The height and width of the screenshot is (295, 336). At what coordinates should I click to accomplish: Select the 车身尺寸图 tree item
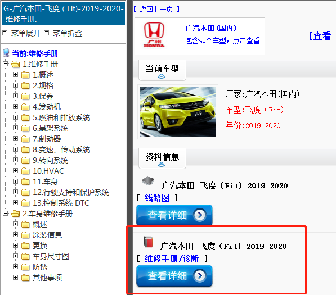[51, 256]
